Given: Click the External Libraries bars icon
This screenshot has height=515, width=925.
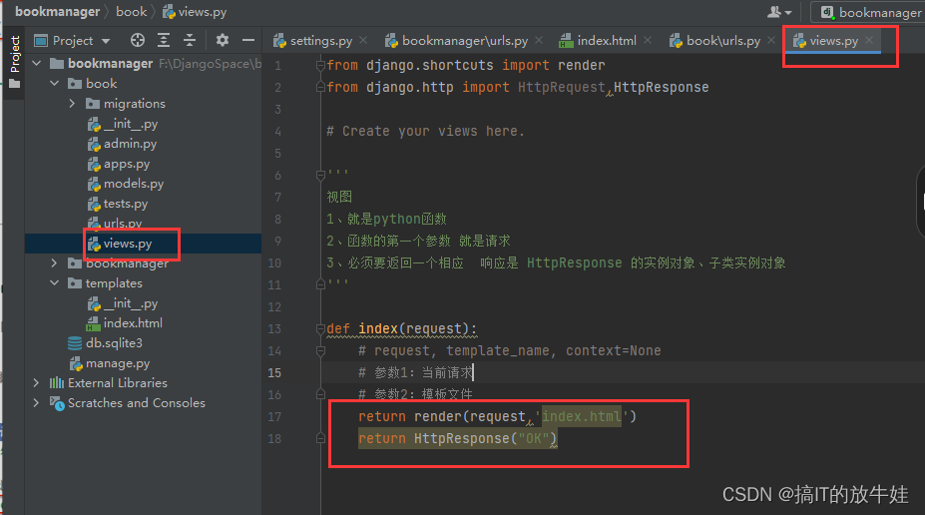Looking at the screenshot, I should tap(57, 383).
